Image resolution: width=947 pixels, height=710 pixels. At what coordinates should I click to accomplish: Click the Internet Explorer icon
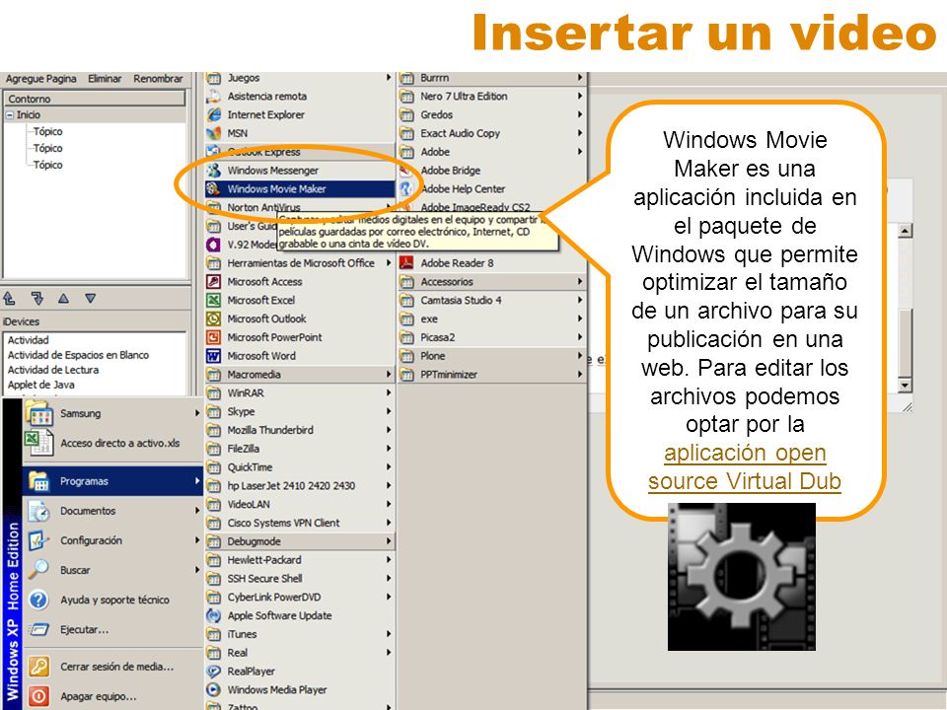click(213, 114)
